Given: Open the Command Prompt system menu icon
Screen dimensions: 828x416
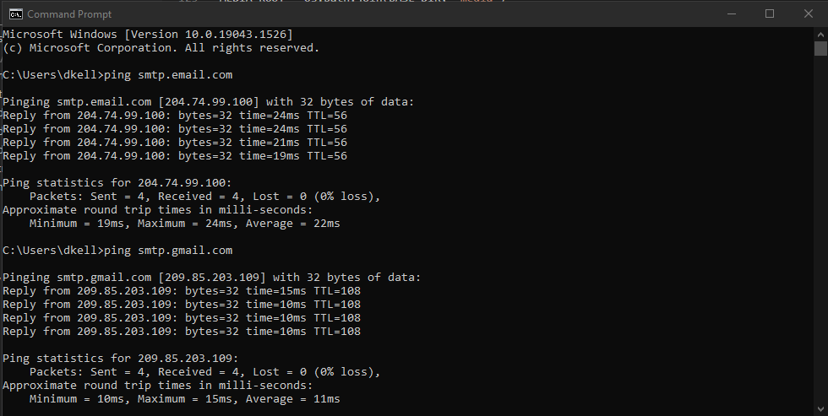Looking at the screenshot, I should (16, 14).
